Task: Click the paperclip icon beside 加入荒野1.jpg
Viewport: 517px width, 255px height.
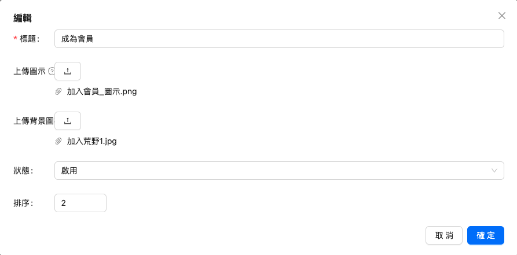Action: [x=58, y=141]
